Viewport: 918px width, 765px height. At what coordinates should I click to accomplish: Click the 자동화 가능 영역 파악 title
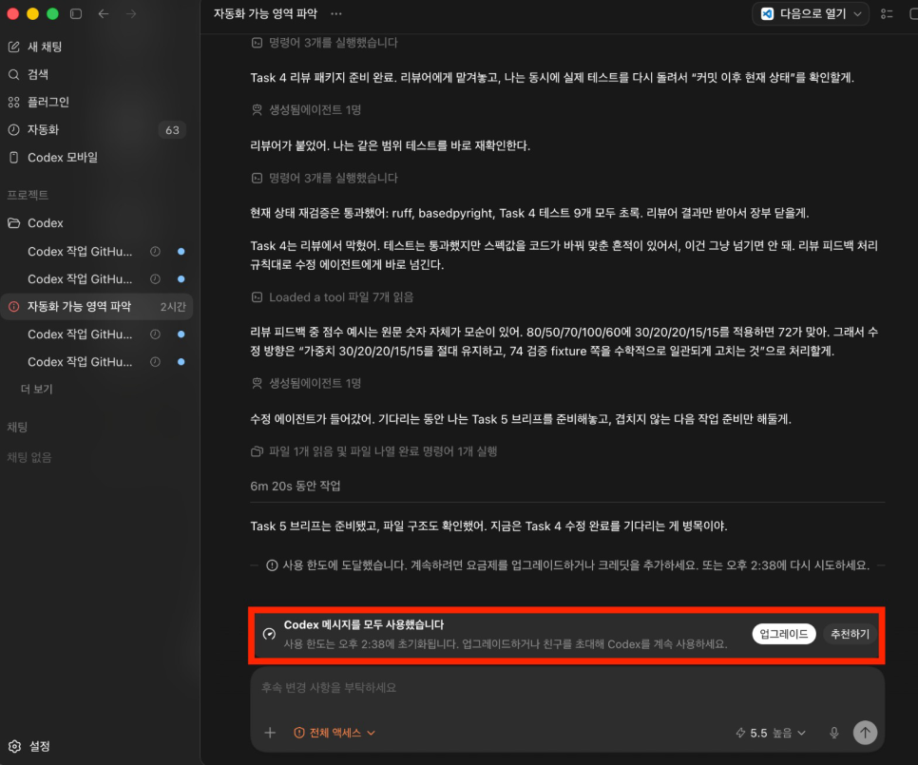[265, 13]
